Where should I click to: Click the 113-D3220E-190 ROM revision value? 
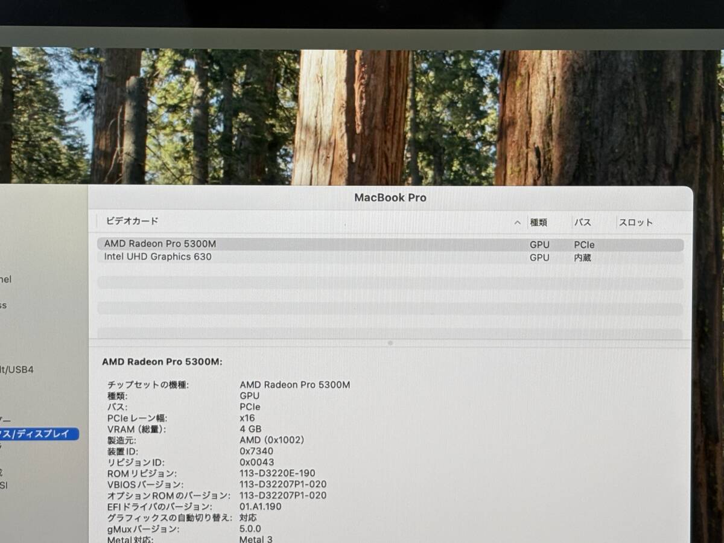pyautogui.click(x=278, y=474)
